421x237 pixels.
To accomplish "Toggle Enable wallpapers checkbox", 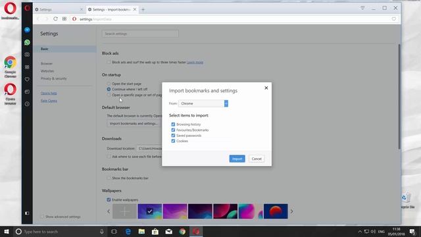I will point(109,199).
